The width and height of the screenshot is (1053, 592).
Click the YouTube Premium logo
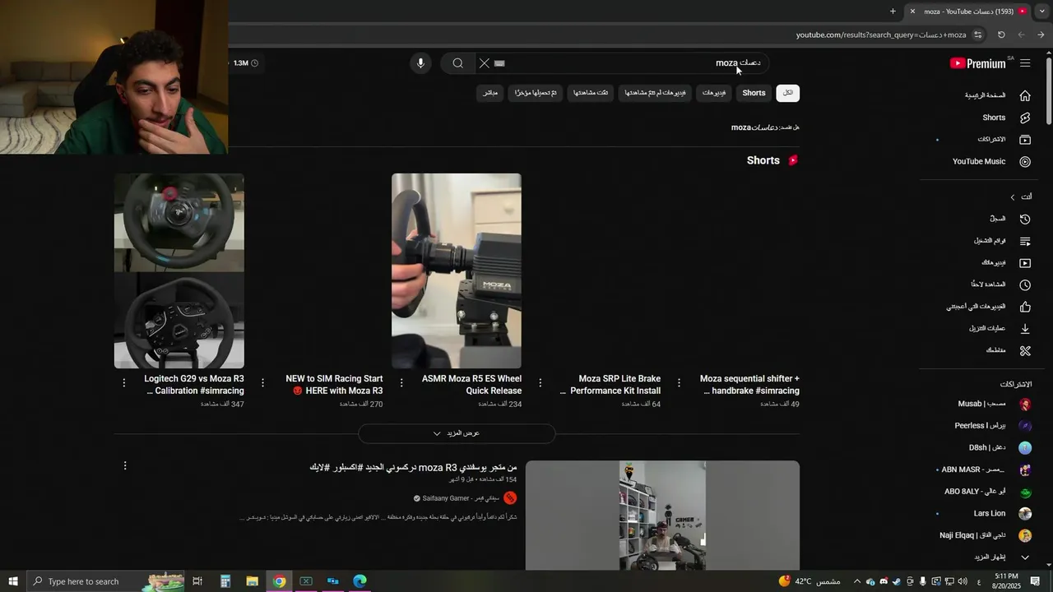point(978,63)
